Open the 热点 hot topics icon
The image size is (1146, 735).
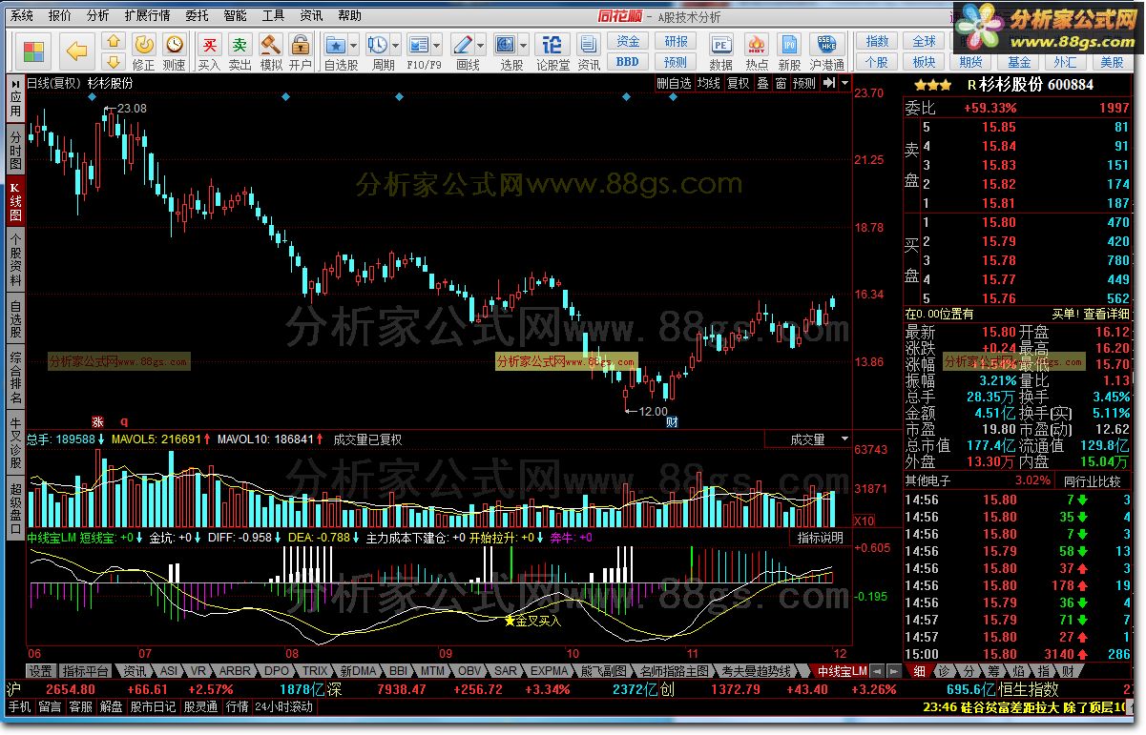(x=757, y=51)
